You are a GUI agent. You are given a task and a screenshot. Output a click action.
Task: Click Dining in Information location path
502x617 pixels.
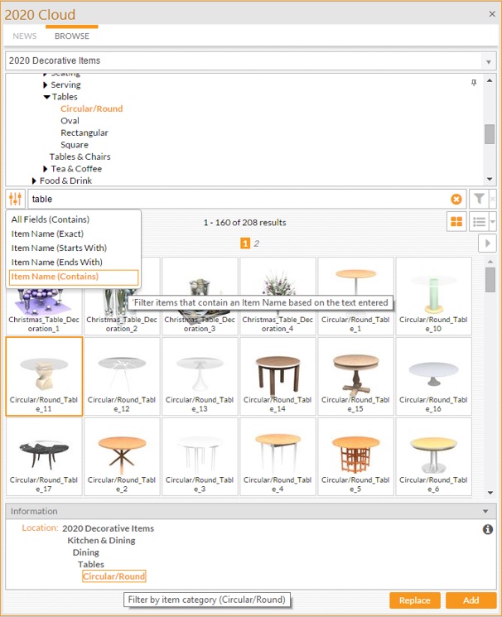click(x=86, y=552)
